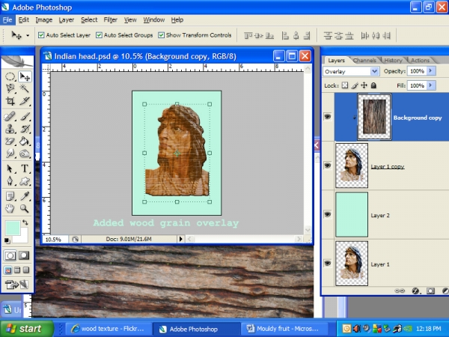
Task: Select the Clone Stamp tool
Action: 10,129
